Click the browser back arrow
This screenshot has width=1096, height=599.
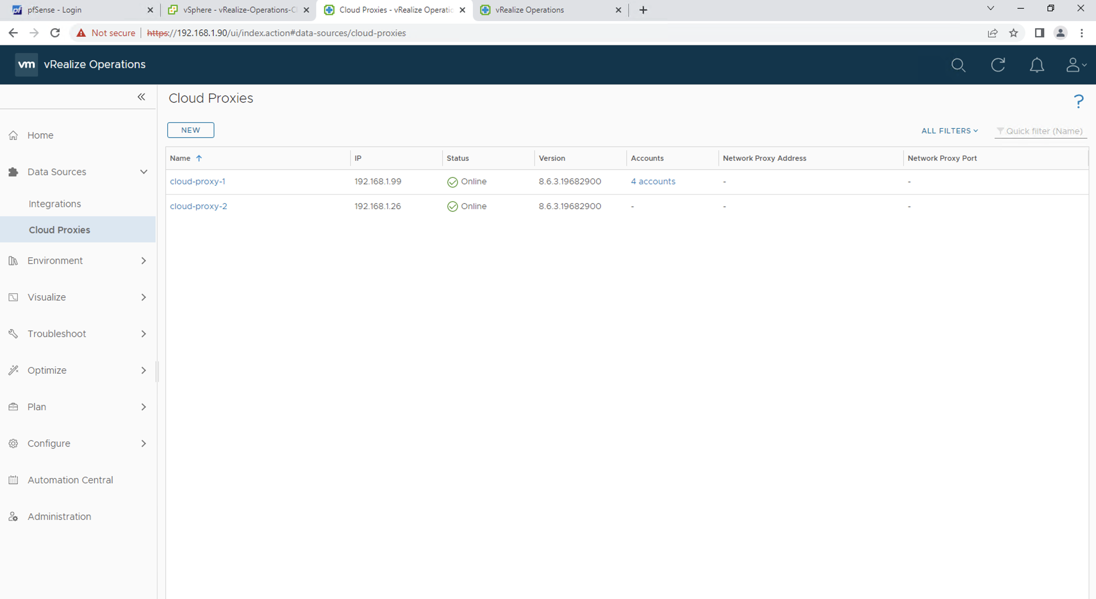pos(13,33)
